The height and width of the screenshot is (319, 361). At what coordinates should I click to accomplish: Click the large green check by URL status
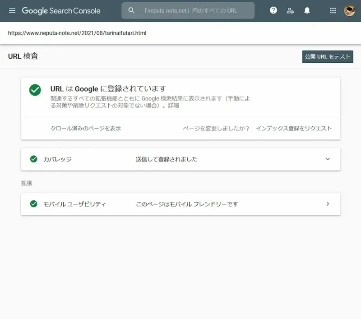pos(35,90)
